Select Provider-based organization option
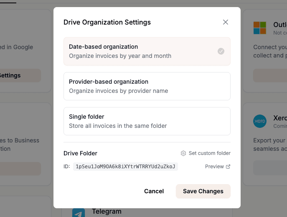This screenshot has width=287, height=217. [x=147, y=86]
